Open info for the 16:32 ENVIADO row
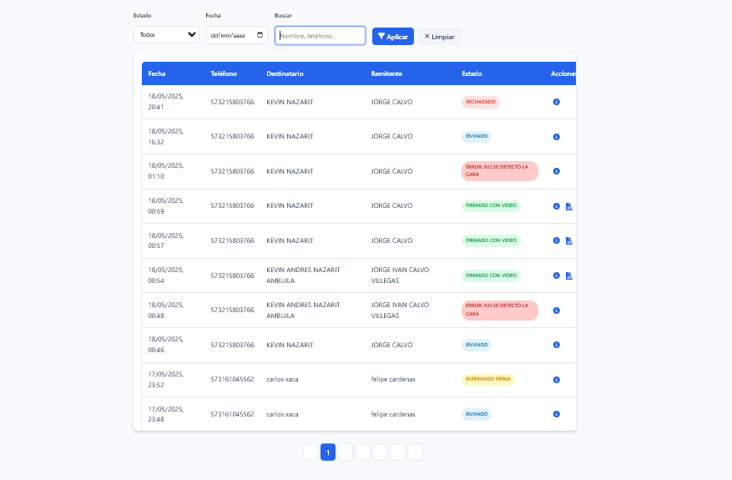The height and width of the screenshot is (480, 732). [556, 137]
